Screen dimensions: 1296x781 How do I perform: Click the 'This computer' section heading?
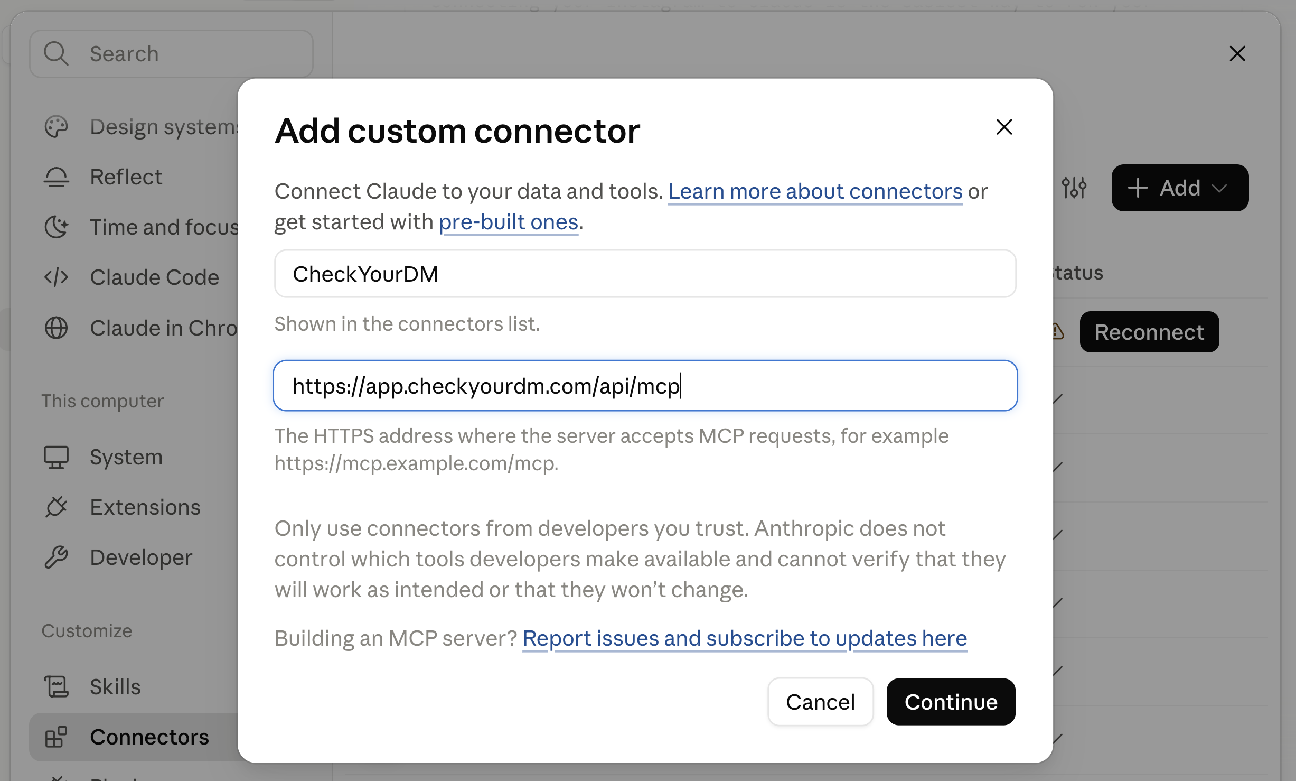[x=103, y=401]
